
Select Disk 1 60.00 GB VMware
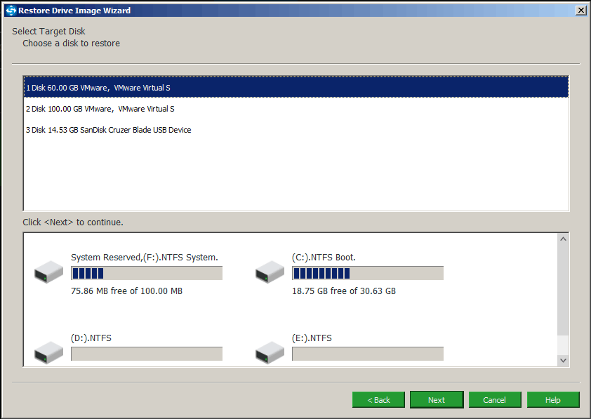tap(98, 88)
